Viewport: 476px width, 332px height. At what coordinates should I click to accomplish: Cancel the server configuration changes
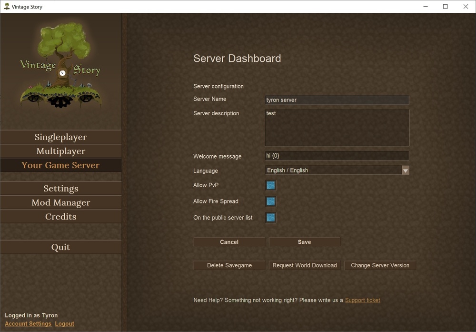point(229,242)
